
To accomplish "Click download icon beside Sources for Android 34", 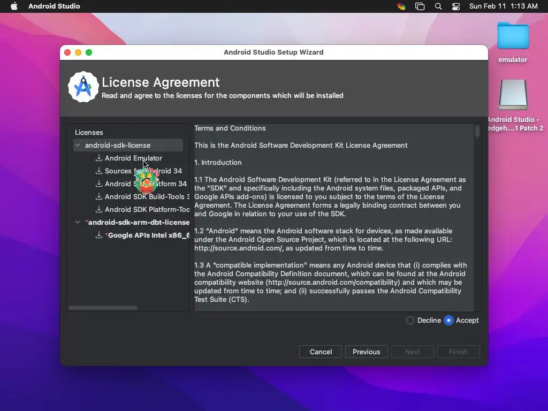I will [x=99, y=171].
